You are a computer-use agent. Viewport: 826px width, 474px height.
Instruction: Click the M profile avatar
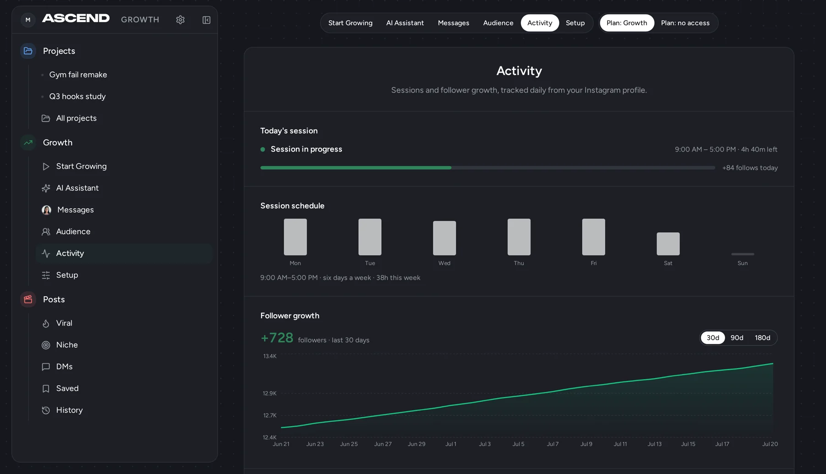28,20
